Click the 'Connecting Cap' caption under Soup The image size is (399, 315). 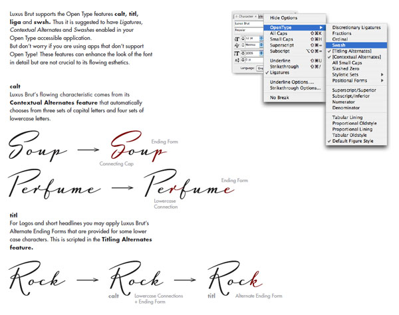coord(116,163)
